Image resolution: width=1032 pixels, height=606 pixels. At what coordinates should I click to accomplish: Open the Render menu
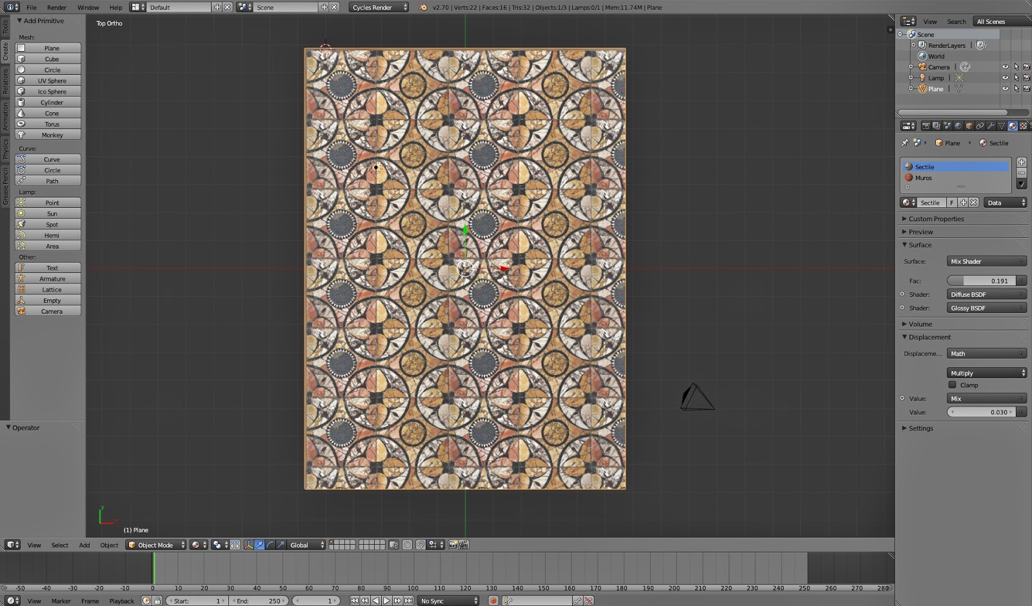click(57, 8)
